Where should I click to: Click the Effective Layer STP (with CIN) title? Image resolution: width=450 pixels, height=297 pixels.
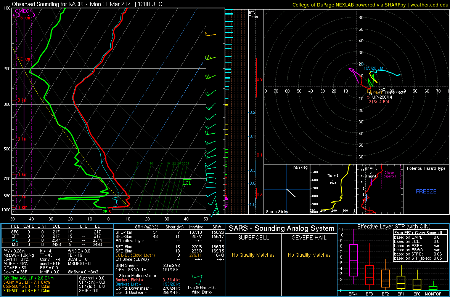click(x=393, y=227)
